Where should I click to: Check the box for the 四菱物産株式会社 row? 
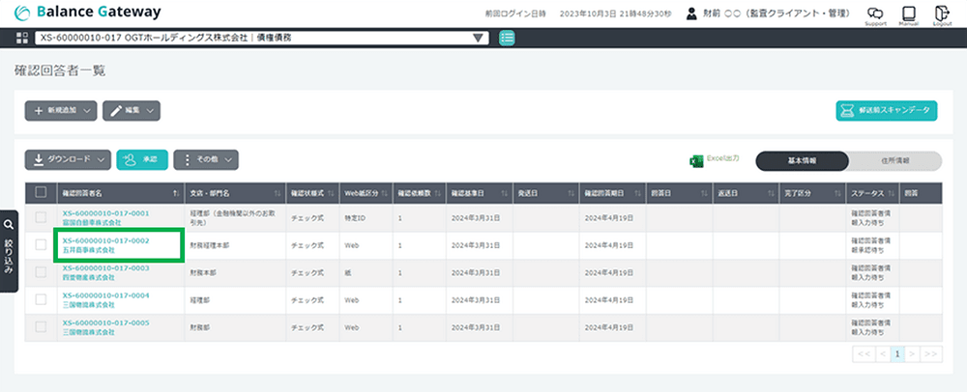(41, 272)
